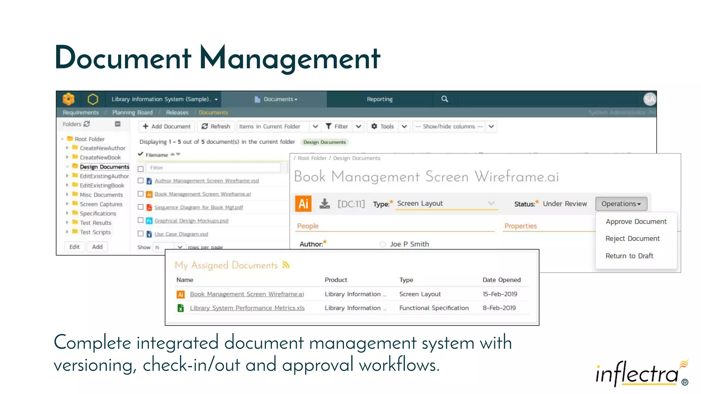The width and height of the screenshot is (701, 394).
Task: Select the Design Documents folder
Action: coord(104,167)
